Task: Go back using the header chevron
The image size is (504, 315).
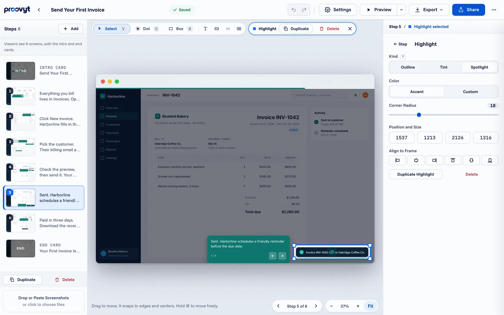Action: [x=39, y=10]
